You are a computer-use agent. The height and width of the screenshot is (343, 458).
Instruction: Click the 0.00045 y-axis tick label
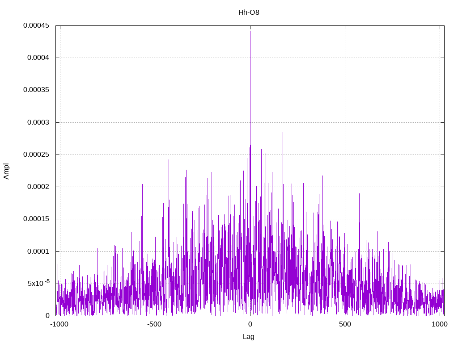36,25
